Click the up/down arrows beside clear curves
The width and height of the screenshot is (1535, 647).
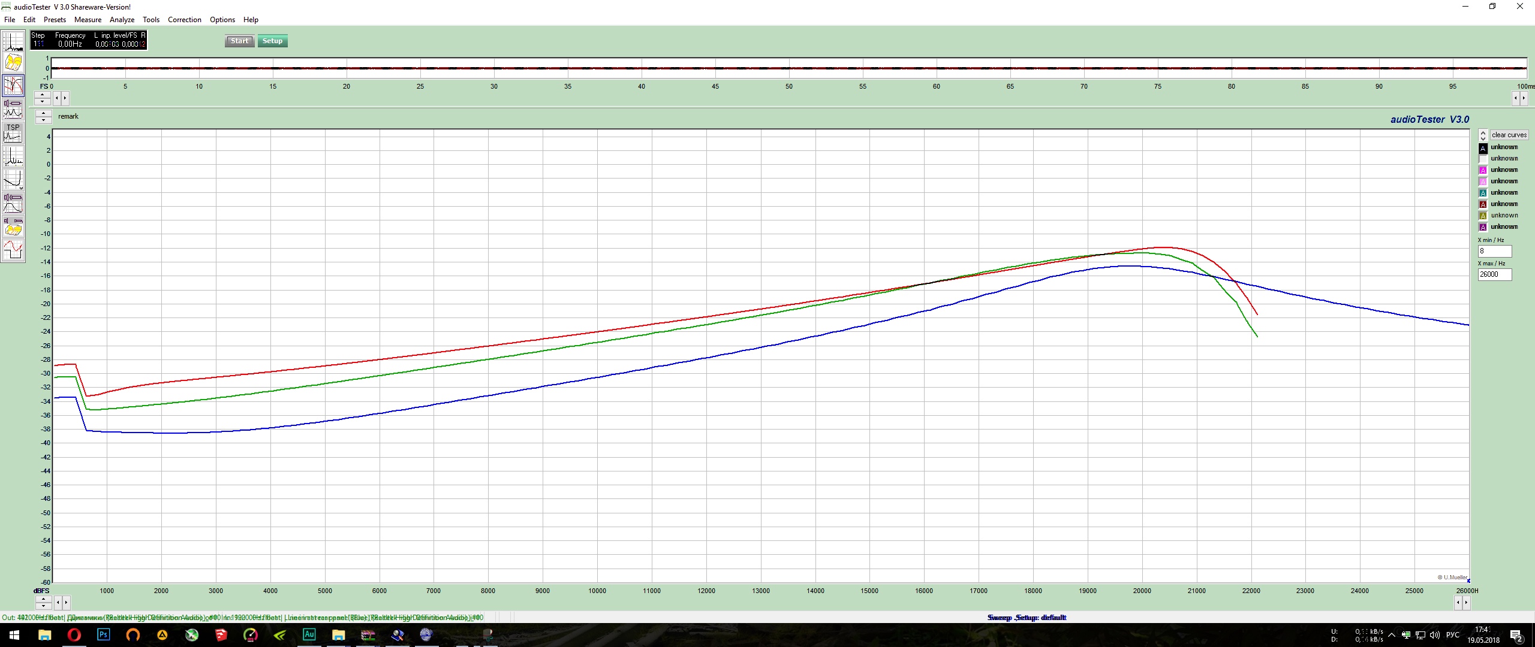pos(1483,135)
